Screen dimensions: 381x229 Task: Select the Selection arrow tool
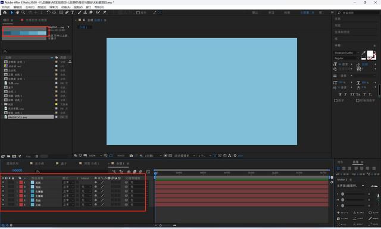click(12, 12)
